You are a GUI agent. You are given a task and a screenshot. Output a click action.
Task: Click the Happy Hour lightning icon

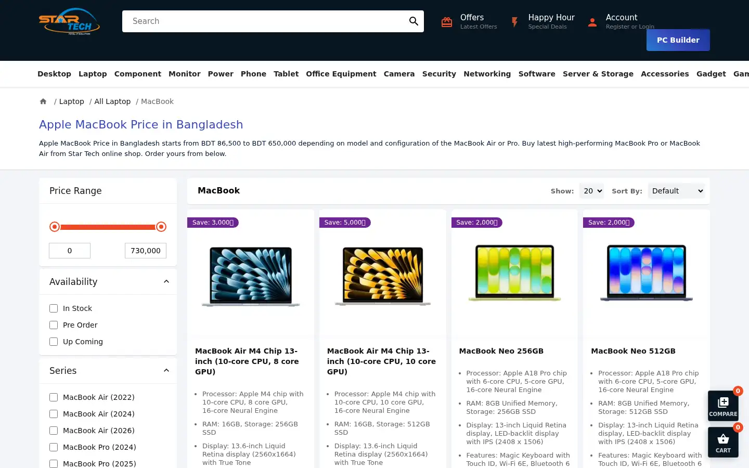point(514,22)
